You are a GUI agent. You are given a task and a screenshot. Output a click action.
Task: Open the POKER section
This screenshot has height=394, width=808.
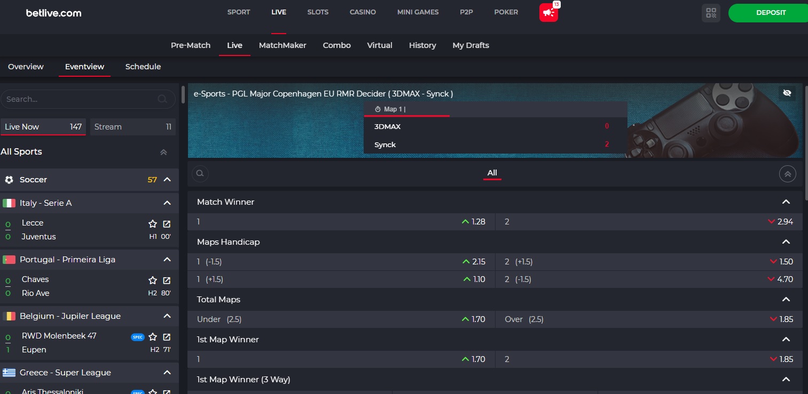506,12
